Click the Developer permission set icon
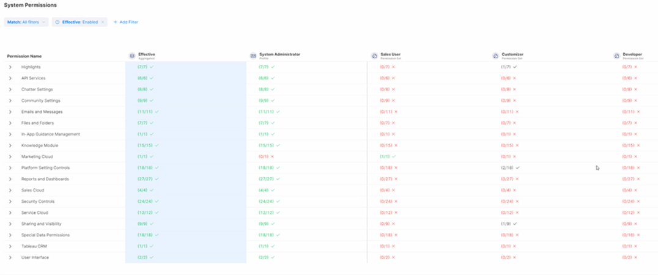The width and height of the screenshot is (658, 275). coord(616,56)
